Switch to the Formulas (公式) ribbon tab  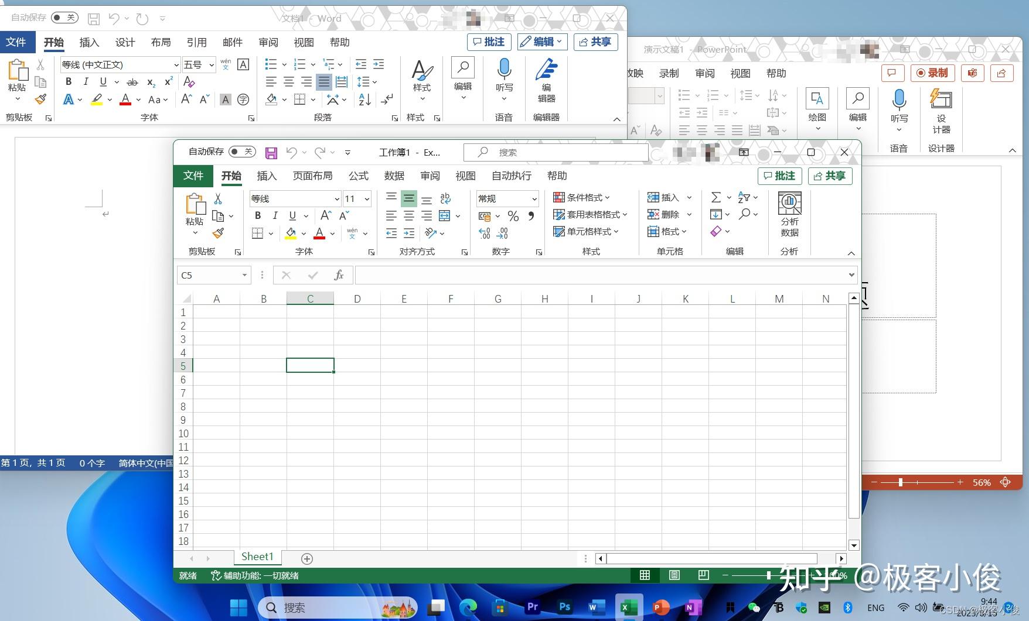[x=358, y=176]
